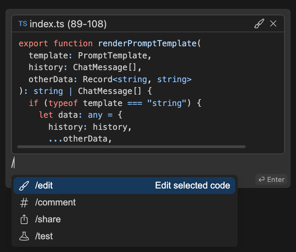Click the paintbrush icon beside /edit

pyautogui.click(x=24, y=186)
